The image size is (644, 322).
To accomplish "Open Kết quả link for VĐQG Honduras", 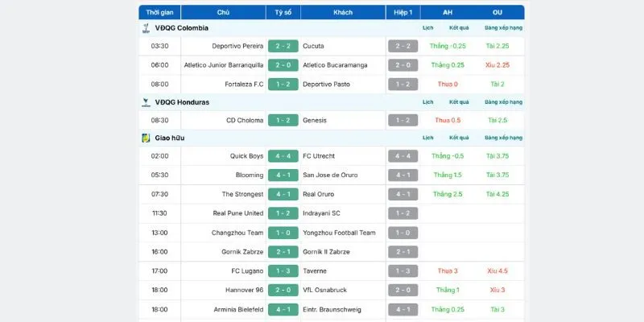I will tap(459, 102).
